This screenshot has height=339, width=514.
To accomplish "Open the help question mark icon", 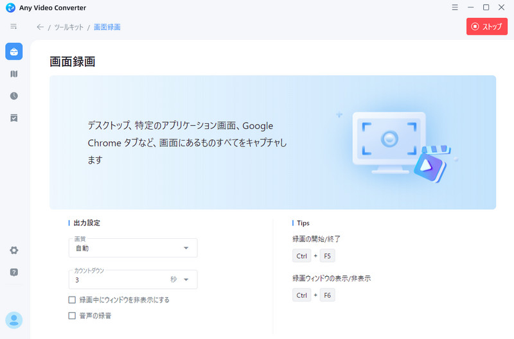I will click(13, 272).
